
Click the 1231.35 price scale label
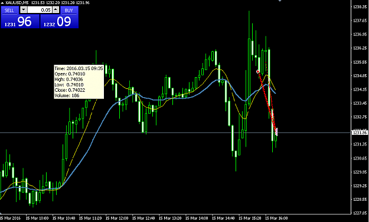(x=360, y=144)
